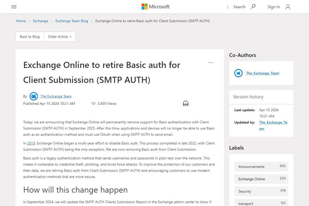Click the 'Version history' heading
This screenshot has width=309, height=206.
click(248, 97)
